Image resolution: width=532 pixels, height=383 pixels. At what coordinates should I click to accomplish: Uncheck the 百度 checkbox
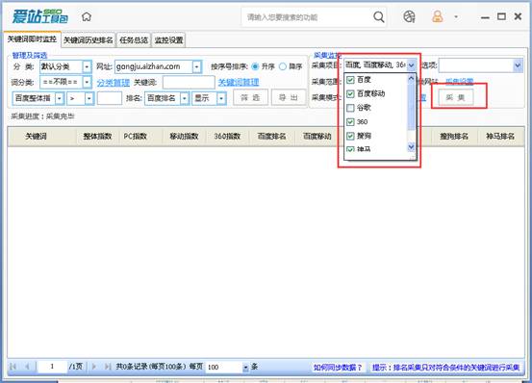[x=350, y=80]
